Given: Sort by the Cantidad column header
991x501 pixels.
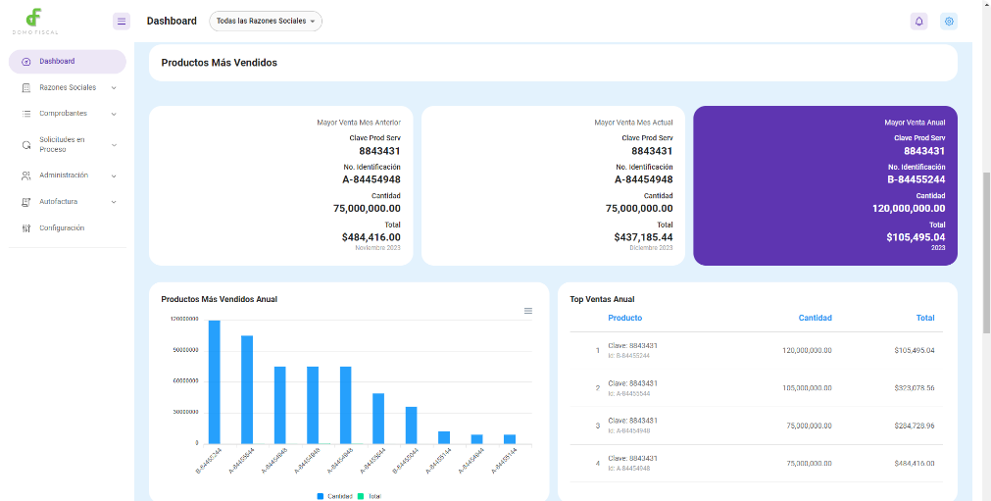Looking at the screenshot, I should click(x=816, y=318).
